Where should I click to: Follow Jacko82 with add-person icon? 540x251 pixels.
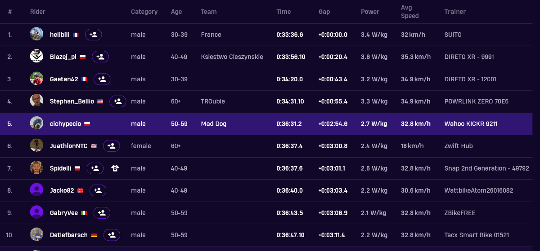[x=98, y=190]
